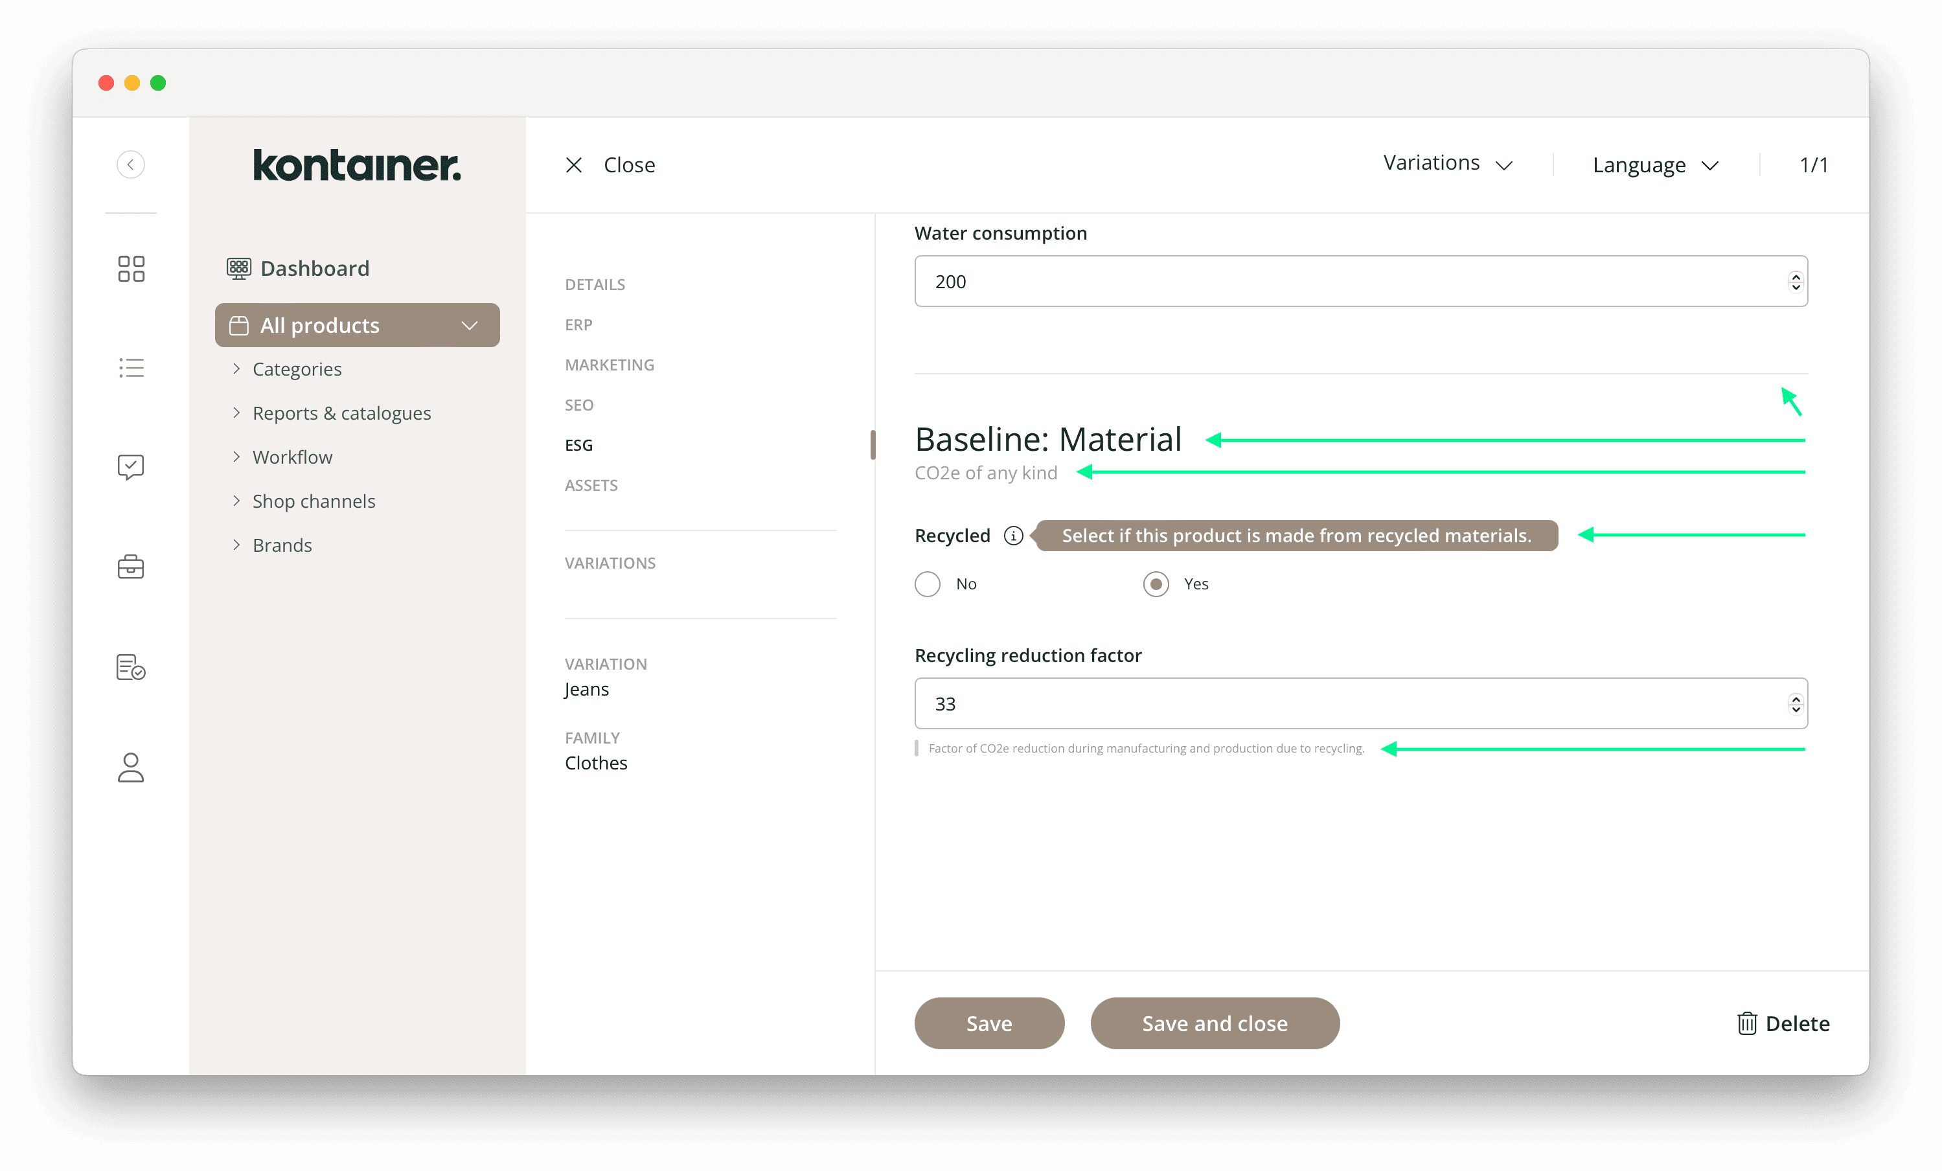The height and width of the screenshot is (1171, 1942).
Task: Collapse the sidebar using the back arrow icon
Action: click(131, 164)
